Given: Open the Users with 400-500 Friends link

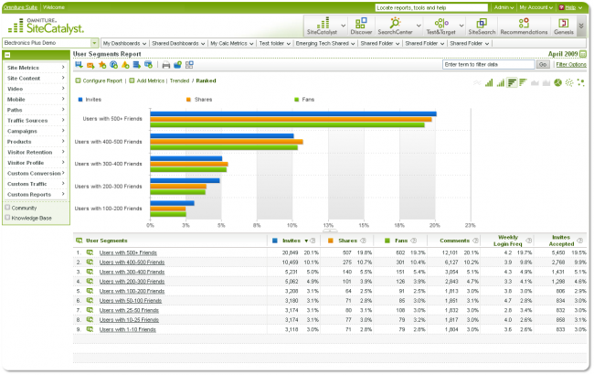Looking at the screenshot, I should click(132, 262).
